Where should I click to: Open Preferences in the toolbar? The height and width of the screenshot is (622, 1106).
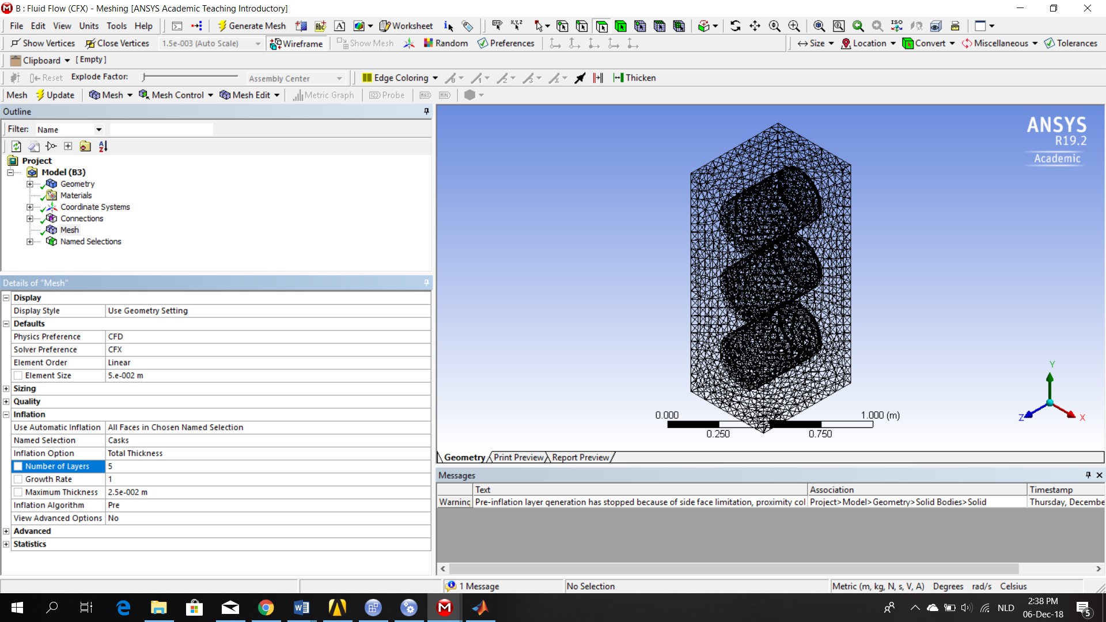pyautogui.click(x=506, y=43)
